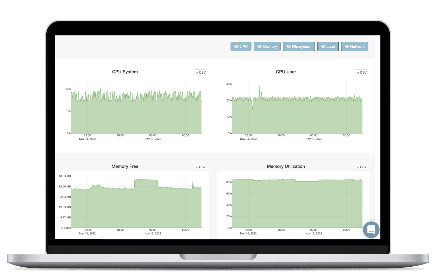The image size is (436, 277).
Task: Toggle CPU charts visibility button
Action: point(241,47)
